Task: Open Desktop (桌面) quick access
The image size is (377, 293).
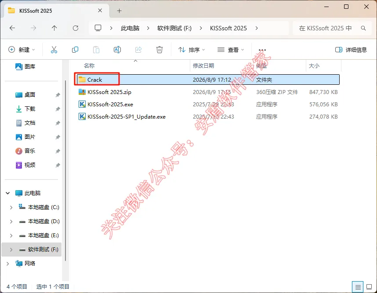Action: 25,95
